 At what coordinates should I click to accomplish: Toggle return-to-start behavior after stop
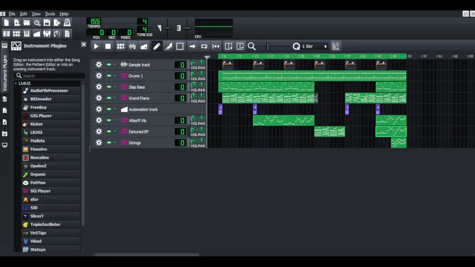tap(216, 46)
